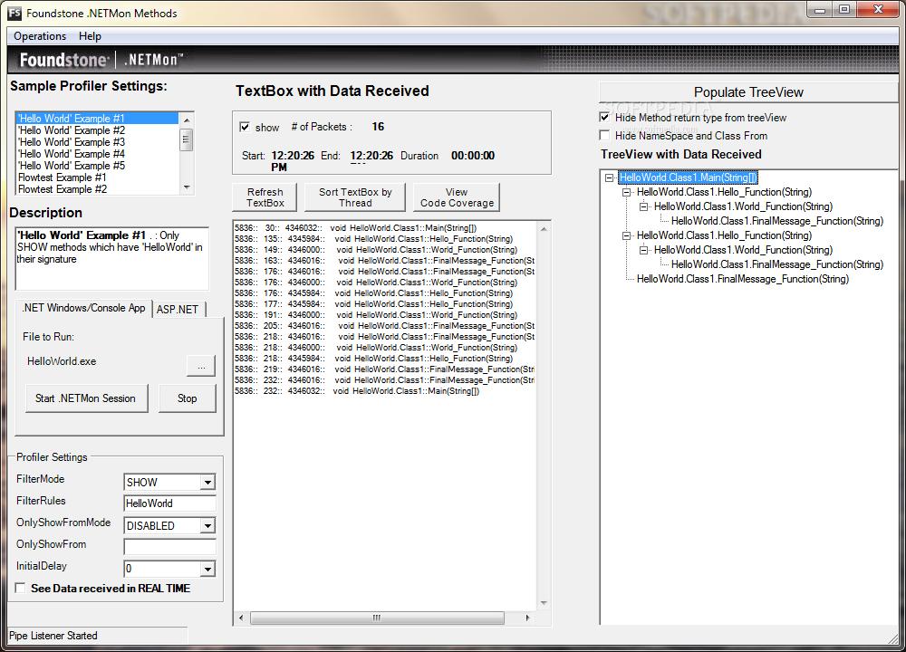Image resolution: width=906 pixels, height=652 pixels.
Task: Select 'Hello World' Example #3 in list
Action: pos(97,142)
